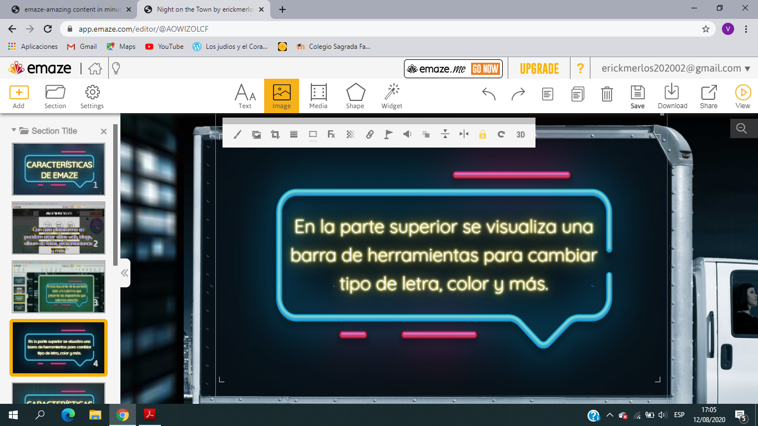Click the dashed border icon
Image resolution: width=758 pixels, height=426 pixels.
coord(313,134)
